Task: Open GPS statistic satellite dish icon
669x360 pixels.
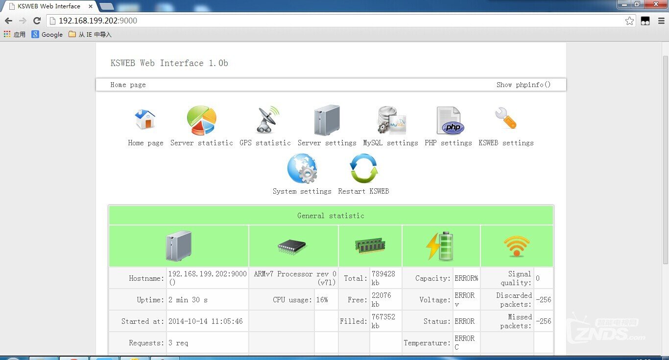Action: tap(267, 120)
